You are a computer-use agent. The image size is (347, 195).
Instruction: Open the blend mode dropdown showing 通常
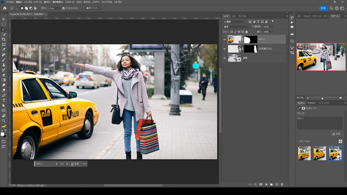coord(236,26)
